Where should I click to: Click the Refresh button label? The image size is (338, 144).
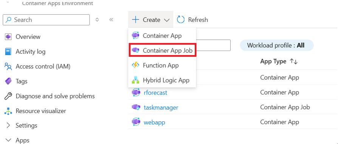(198, 20)
